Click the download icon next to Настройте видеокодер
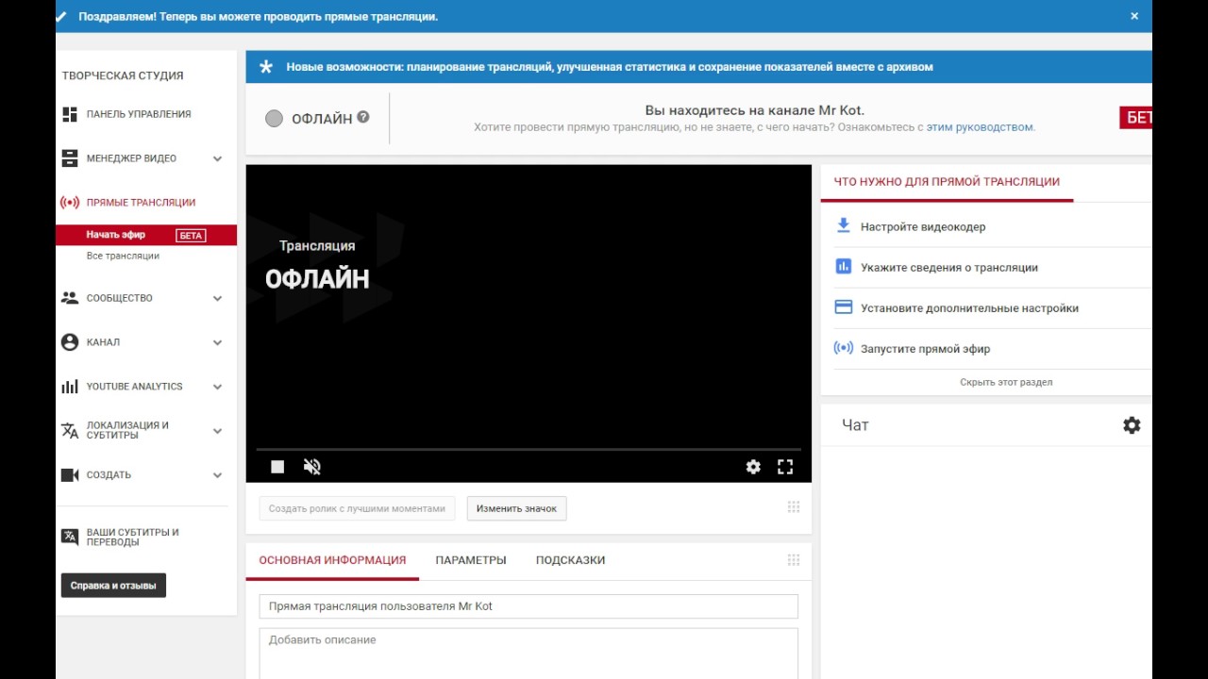Screen dimensions: 1208x679 (844, 226)
